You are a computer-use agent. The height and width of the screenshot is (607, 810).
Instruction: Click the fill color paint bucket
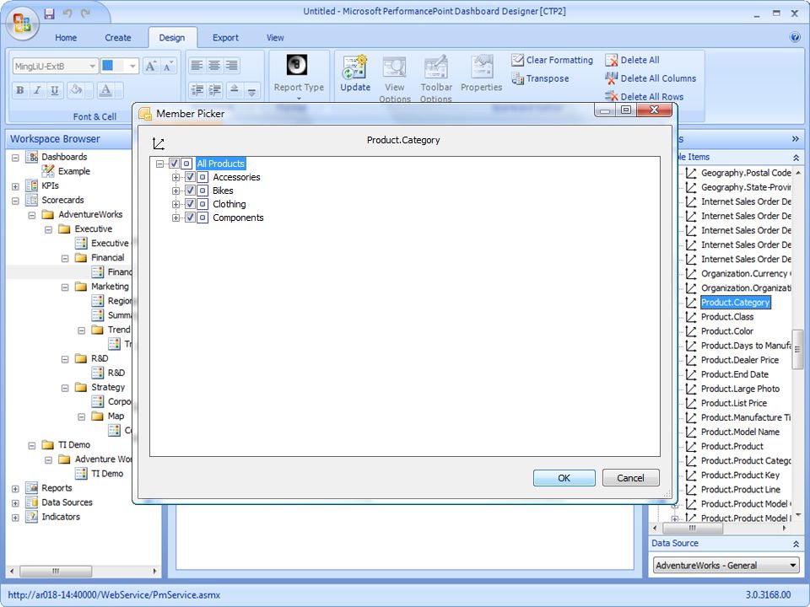77,90
